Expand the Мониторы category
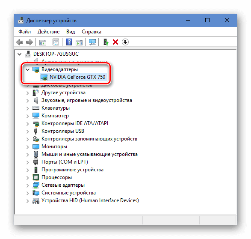This screenshot has width=251, height=239. (x=28, y=147)
